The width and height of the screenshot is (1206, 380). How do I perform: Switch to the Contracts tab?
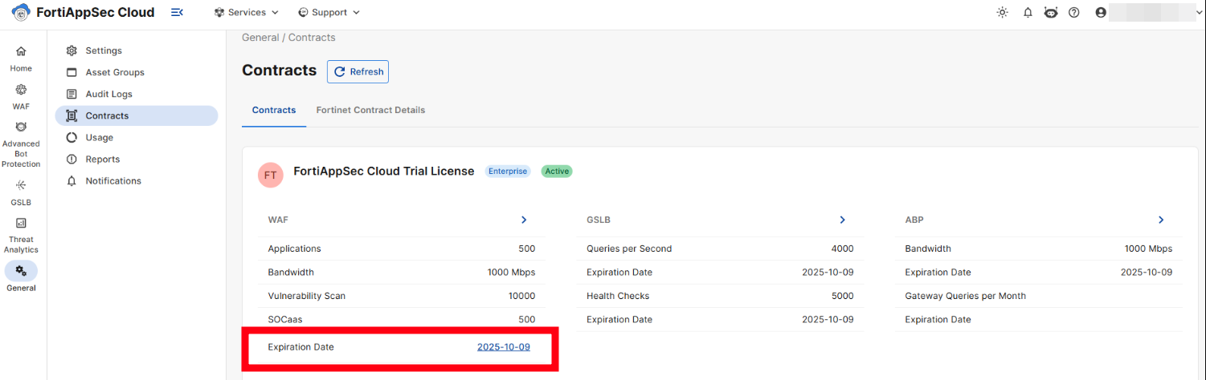coord(274,110)
